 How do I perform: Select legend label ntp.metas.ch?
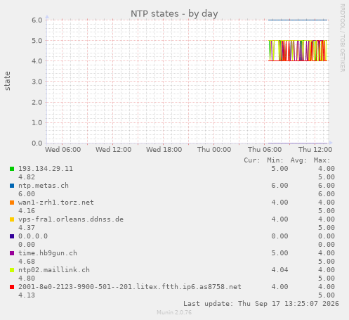(x=44, y=186)
